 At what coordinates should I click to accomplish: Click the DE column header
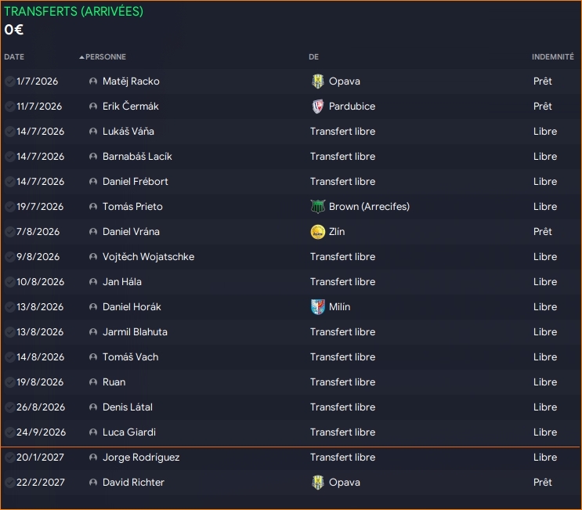pos(313,57)
